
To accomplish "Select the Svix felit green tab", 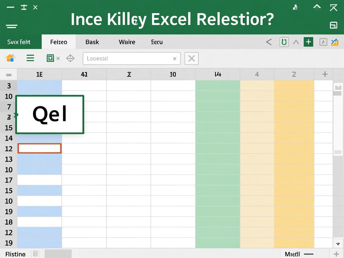I will pos(19,42).
